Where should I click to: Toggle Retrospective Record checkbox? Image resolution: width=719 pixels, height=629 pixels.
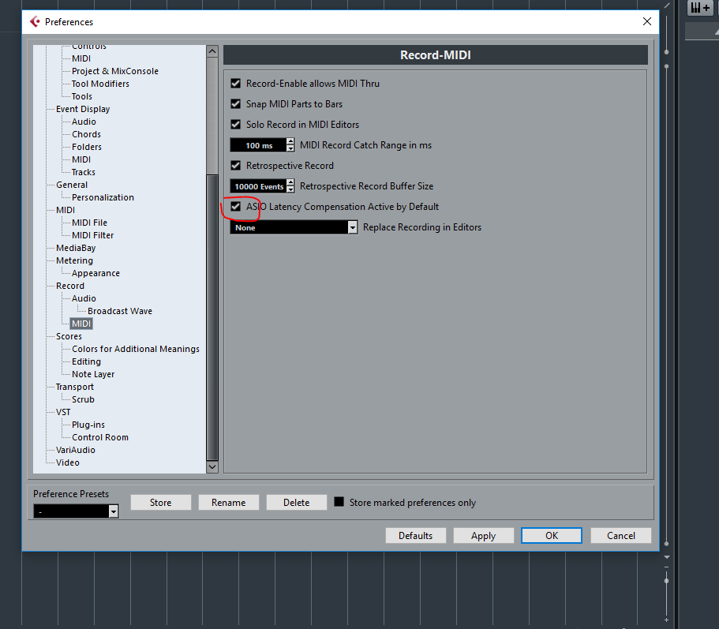(x=236, y=166)
